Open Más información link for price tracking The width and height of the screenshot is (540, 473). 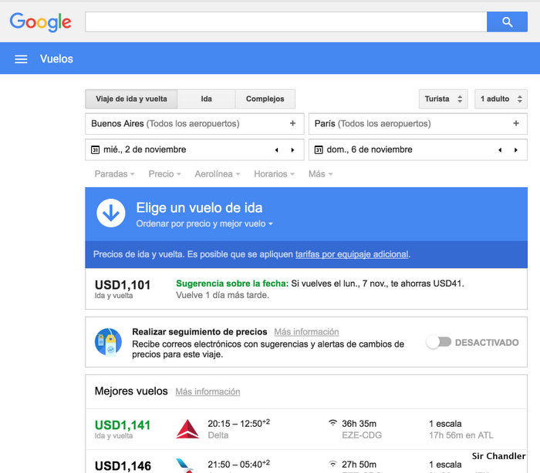pyautogui.click(x=306, y=332)
